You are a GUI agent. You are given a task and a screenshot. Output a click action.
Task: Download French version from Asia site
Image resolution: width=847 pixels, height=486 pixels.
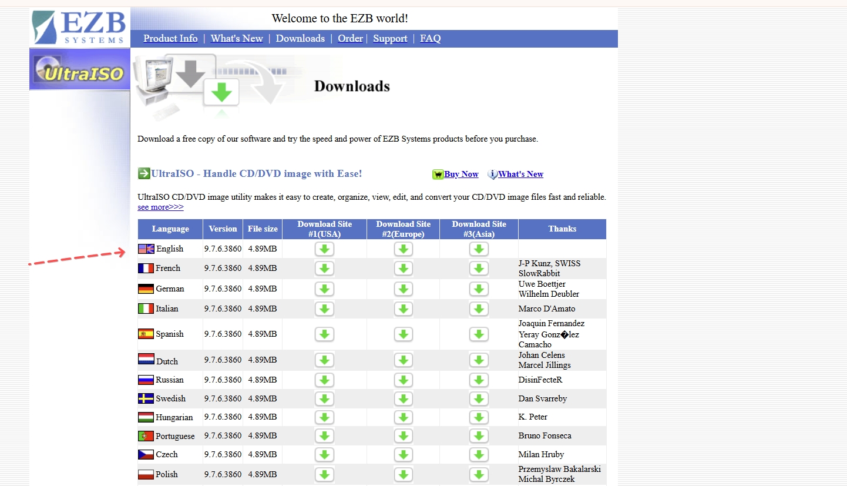[479, 269]
